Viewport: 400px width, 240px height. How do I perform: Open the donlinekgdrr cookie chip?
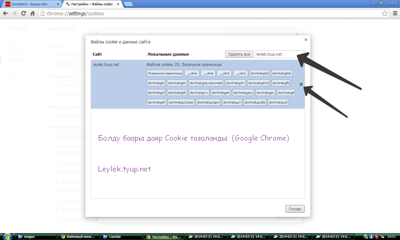pyautogui.click(x=236, y=83)
